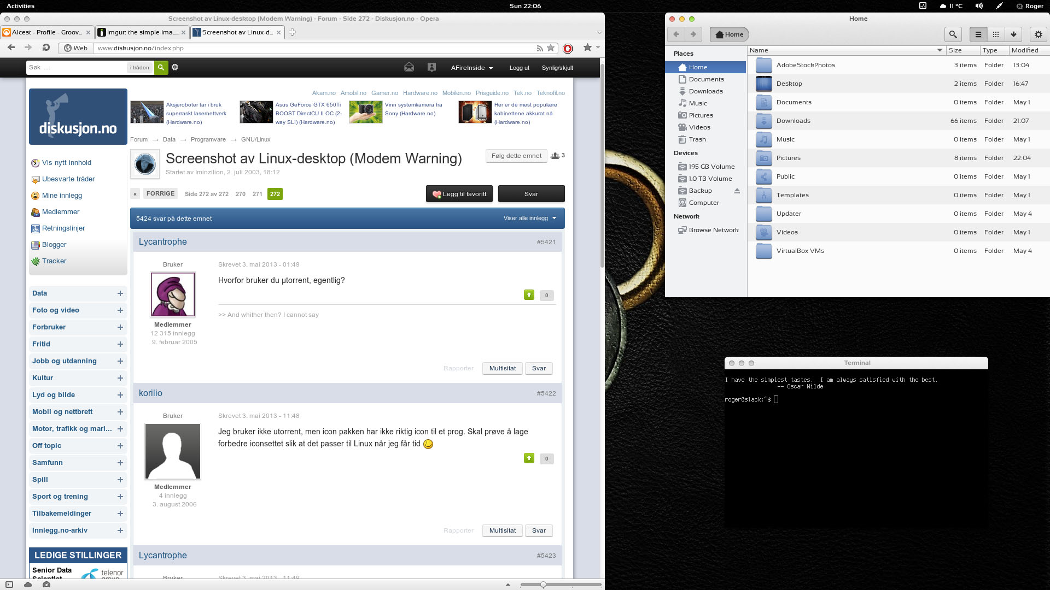Screen dimensions: 1050x590
Task: Toggle the i tråden search scope
Action: [139, 68]
